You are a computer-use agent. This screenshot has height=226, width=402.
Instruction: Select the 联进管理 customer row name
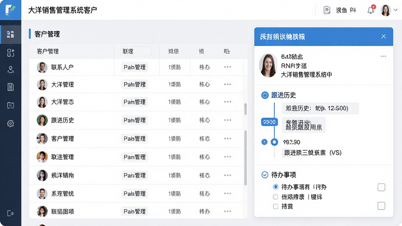(x=62, y=157)
